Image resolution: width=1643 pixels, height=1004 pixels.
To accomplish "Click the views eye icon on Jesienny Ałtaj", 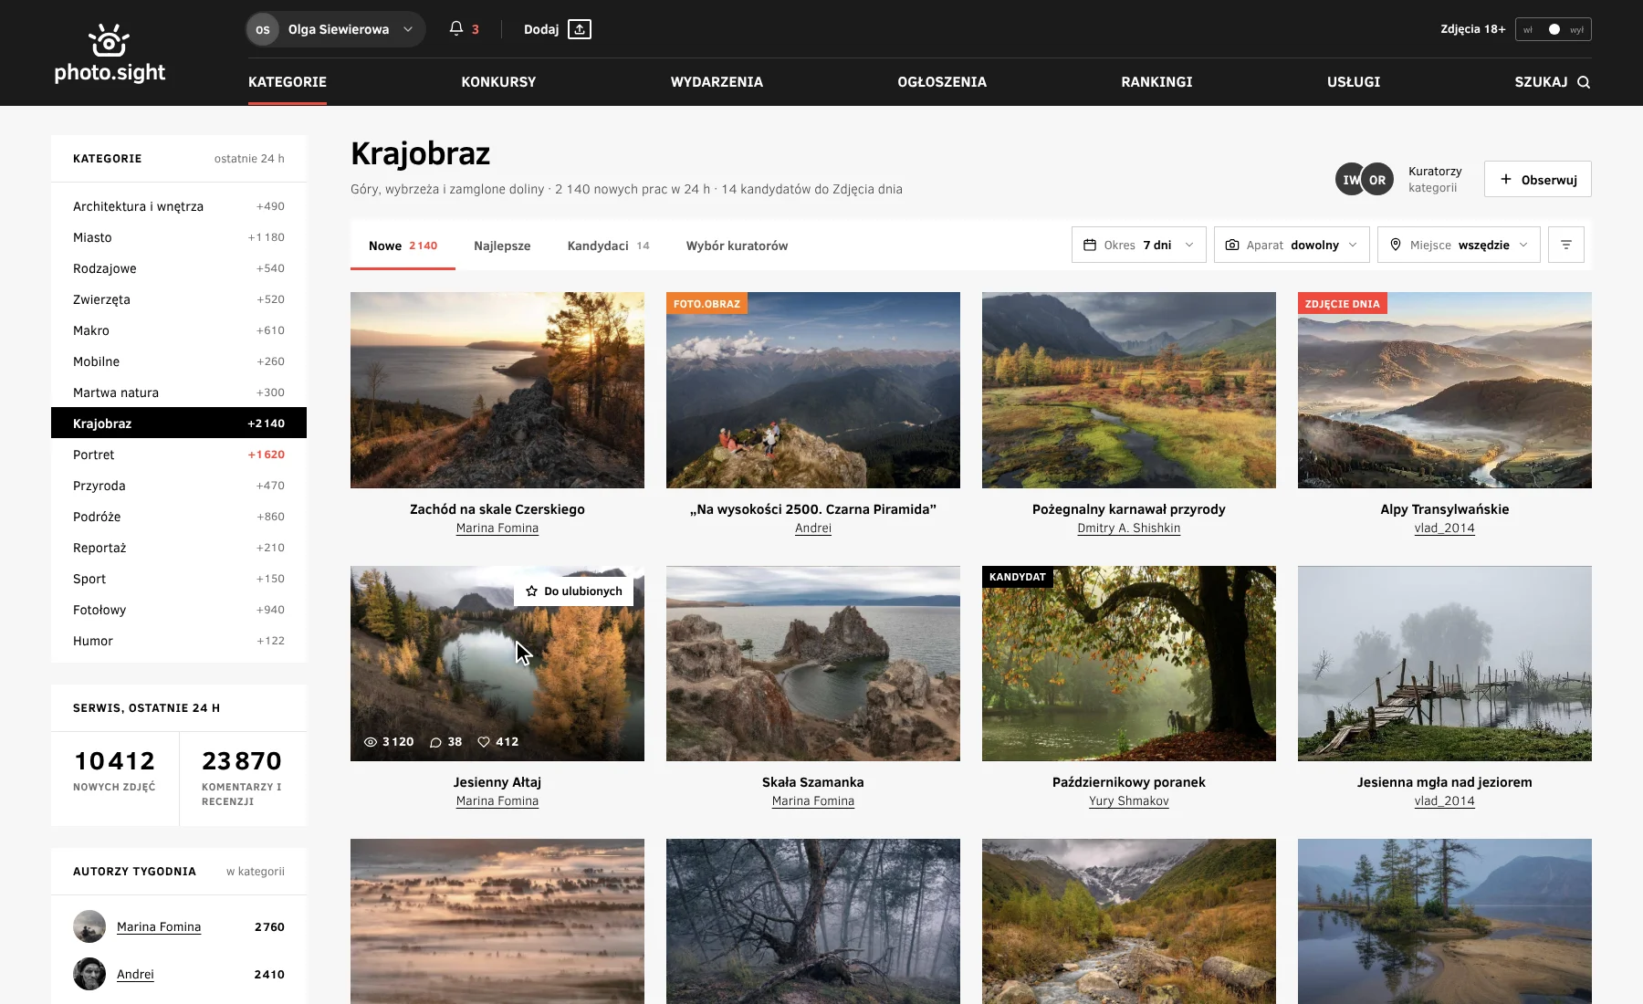I will pyautogui.click(x=371, y=742).
